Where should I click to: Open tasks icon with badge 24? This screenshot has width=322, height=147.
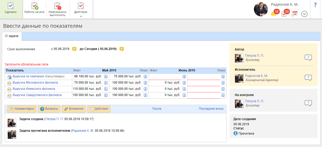pyautogui.click(x=284, y=14)
